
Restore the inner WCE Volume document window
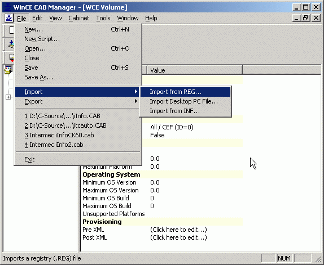tap(306, 18)
